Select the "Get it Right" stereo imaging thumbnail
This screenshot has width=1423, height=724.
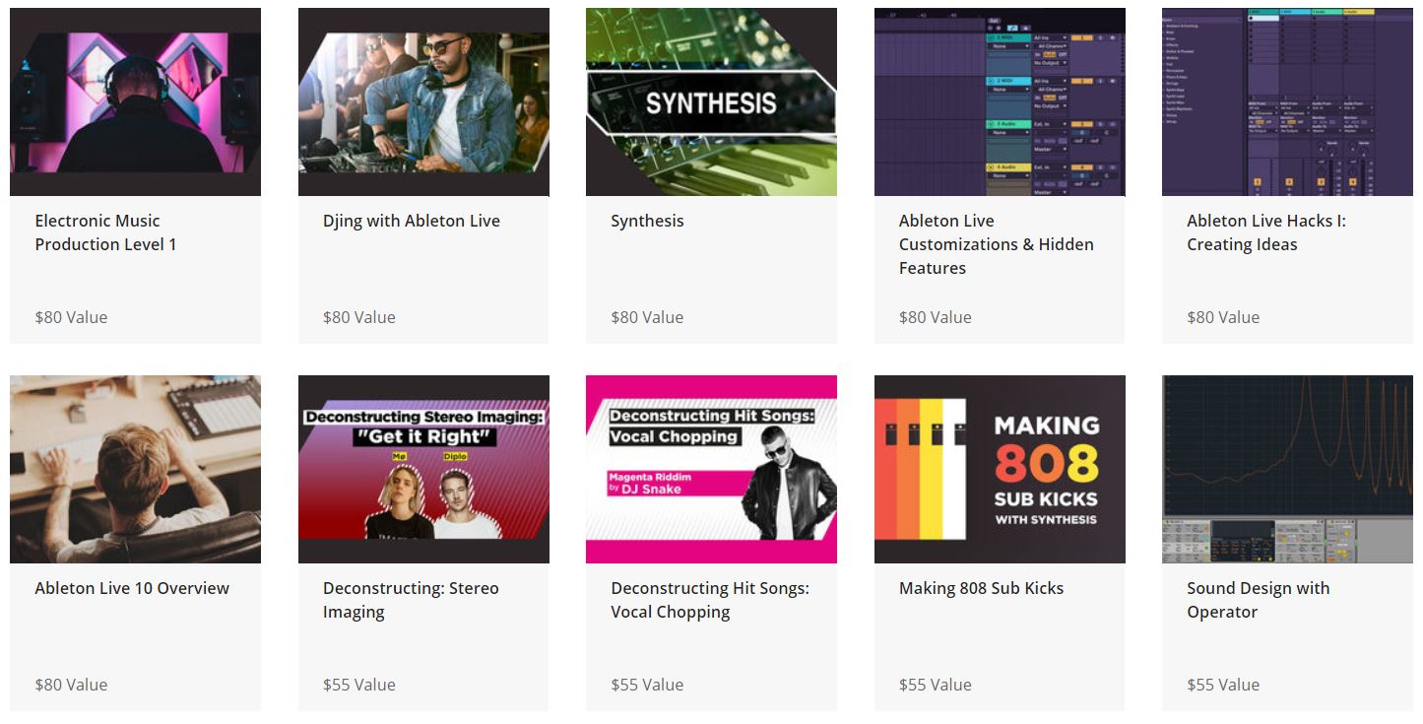click(423, 469)
